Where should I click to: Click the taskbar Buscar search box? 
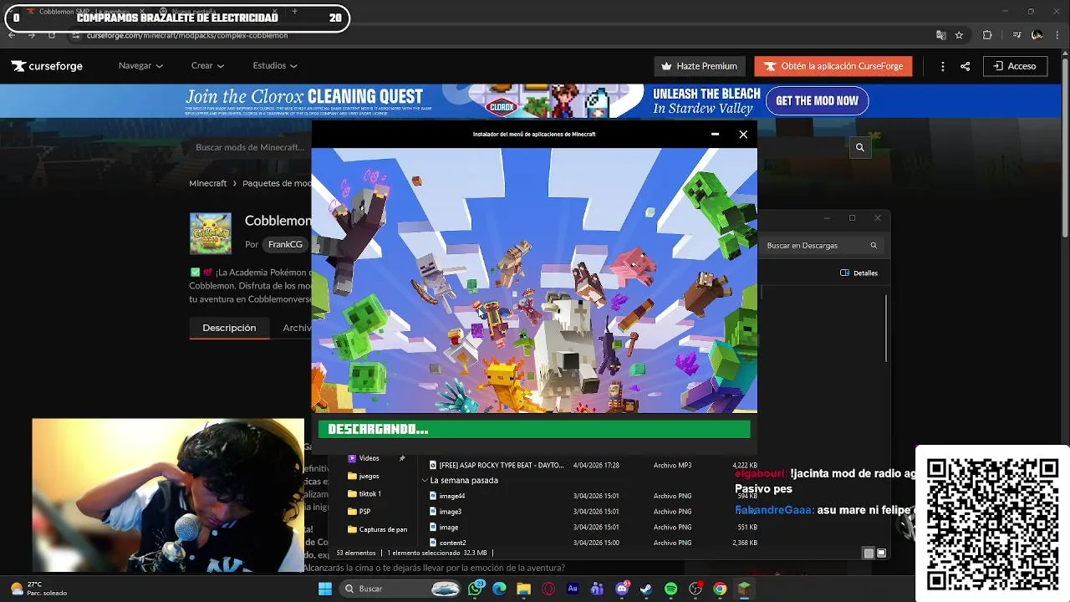(401, 589)
